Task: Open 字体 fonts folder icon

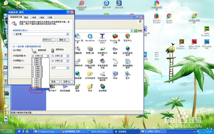Action: [x=90, y=88]
